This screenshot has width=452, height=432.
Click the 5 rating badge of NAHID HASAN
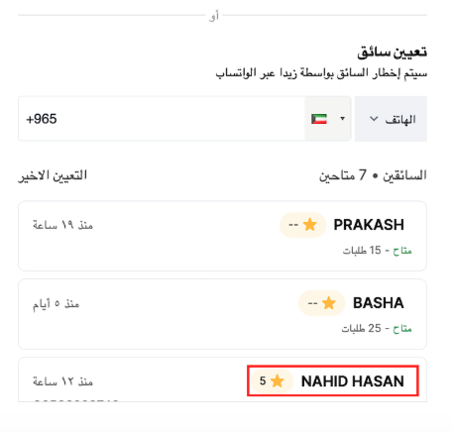point(272,381)
